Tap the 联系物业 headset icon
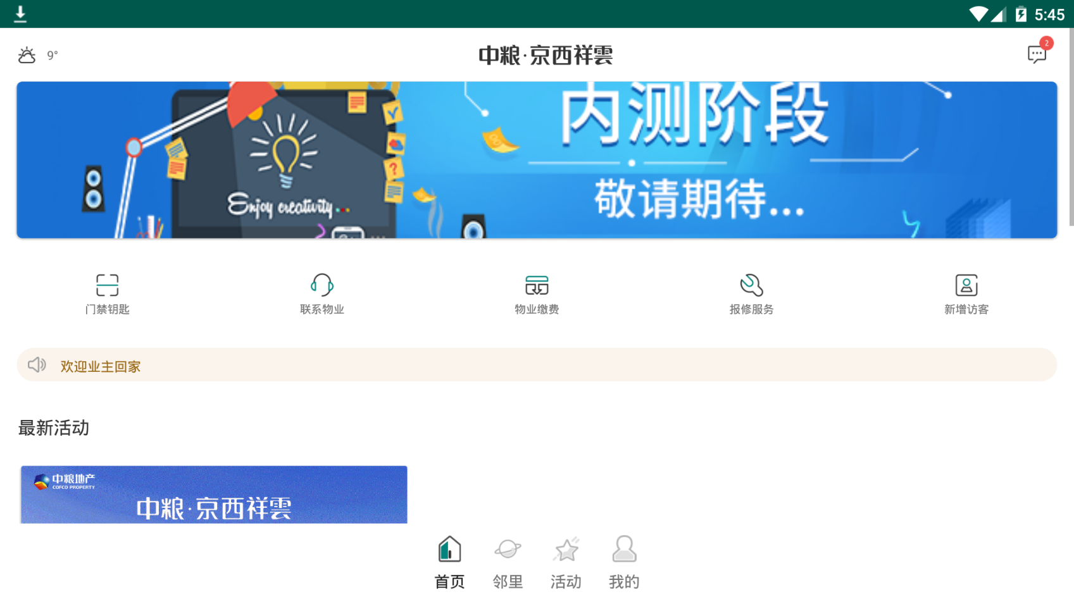Screen dimensions: 1074x604 322,285
